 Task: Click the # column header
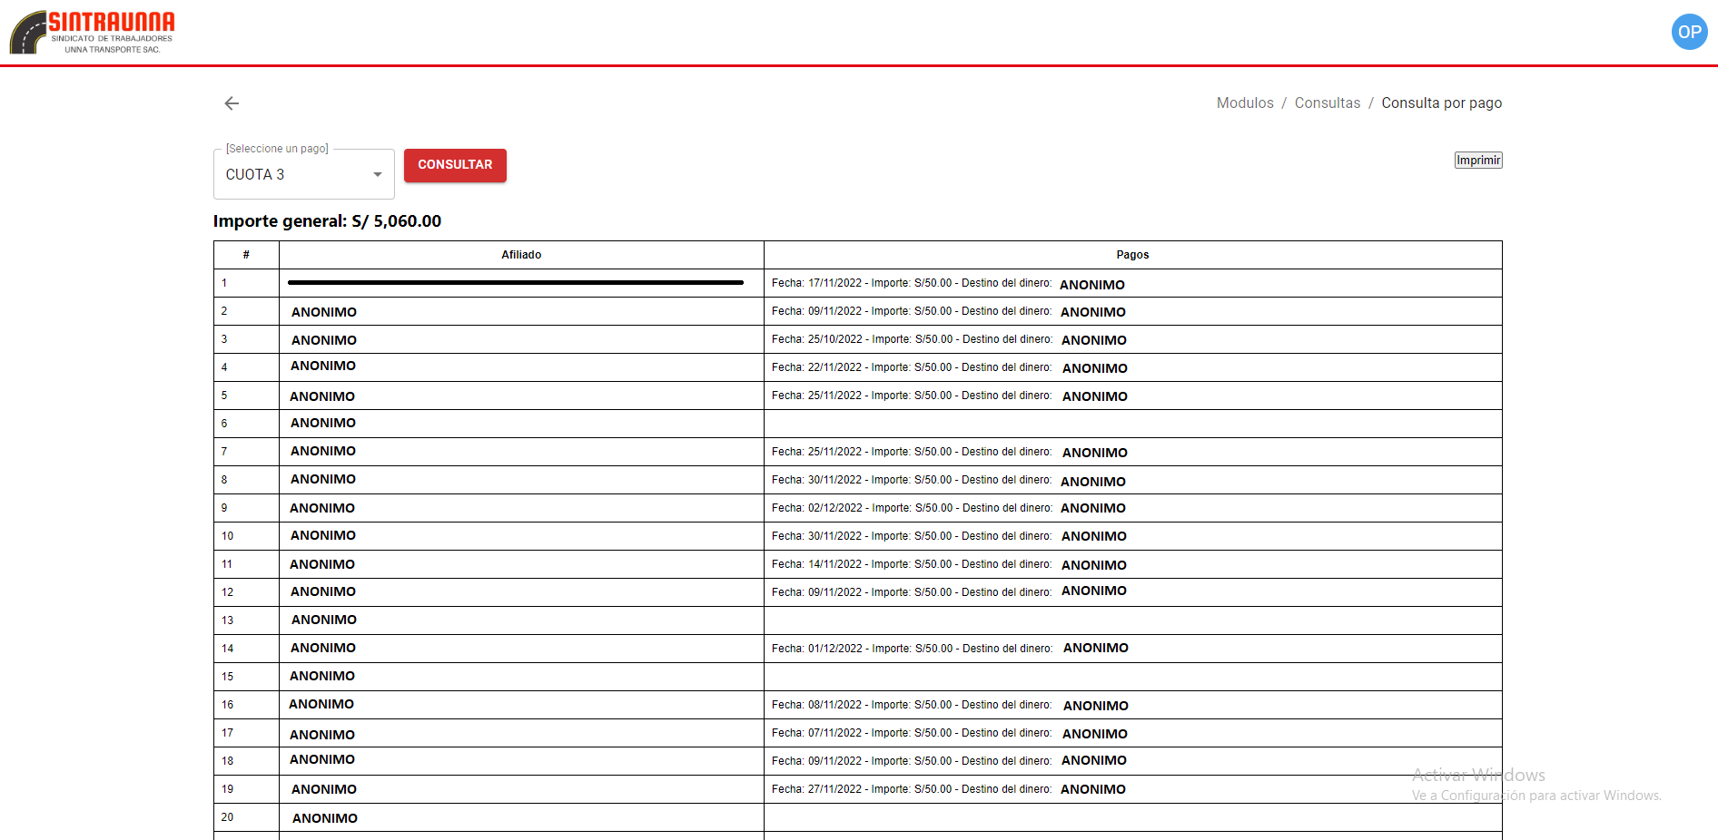coord(246,255)
